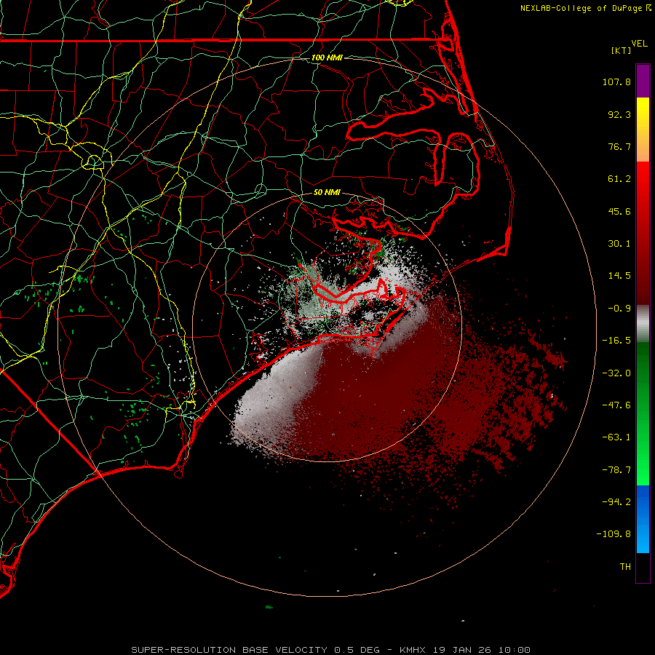Click the -78.7 velocity scale value
The image size is (655, 655).
[x=616, y=470]
